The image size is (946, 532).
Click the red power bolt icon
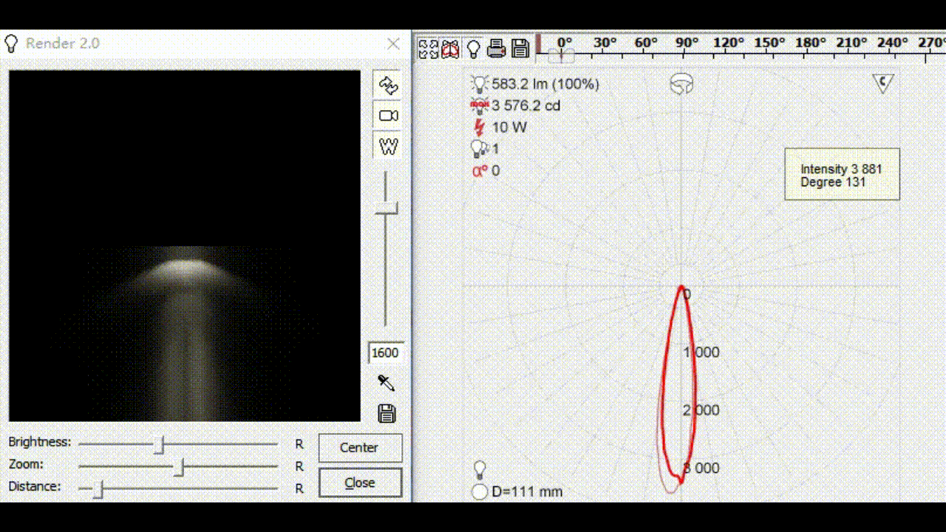tap(480, 127)
